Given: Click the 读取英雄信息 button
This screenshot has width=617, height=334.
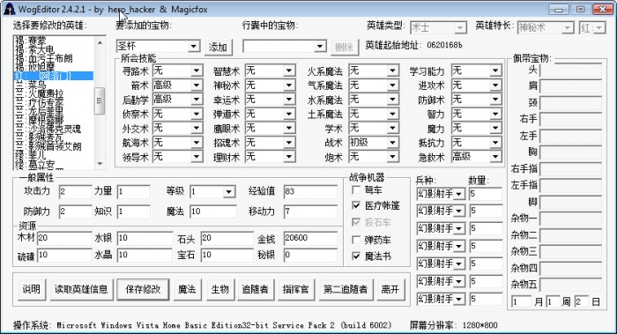Looking at the screenshot, I should [x=81, y=290].
